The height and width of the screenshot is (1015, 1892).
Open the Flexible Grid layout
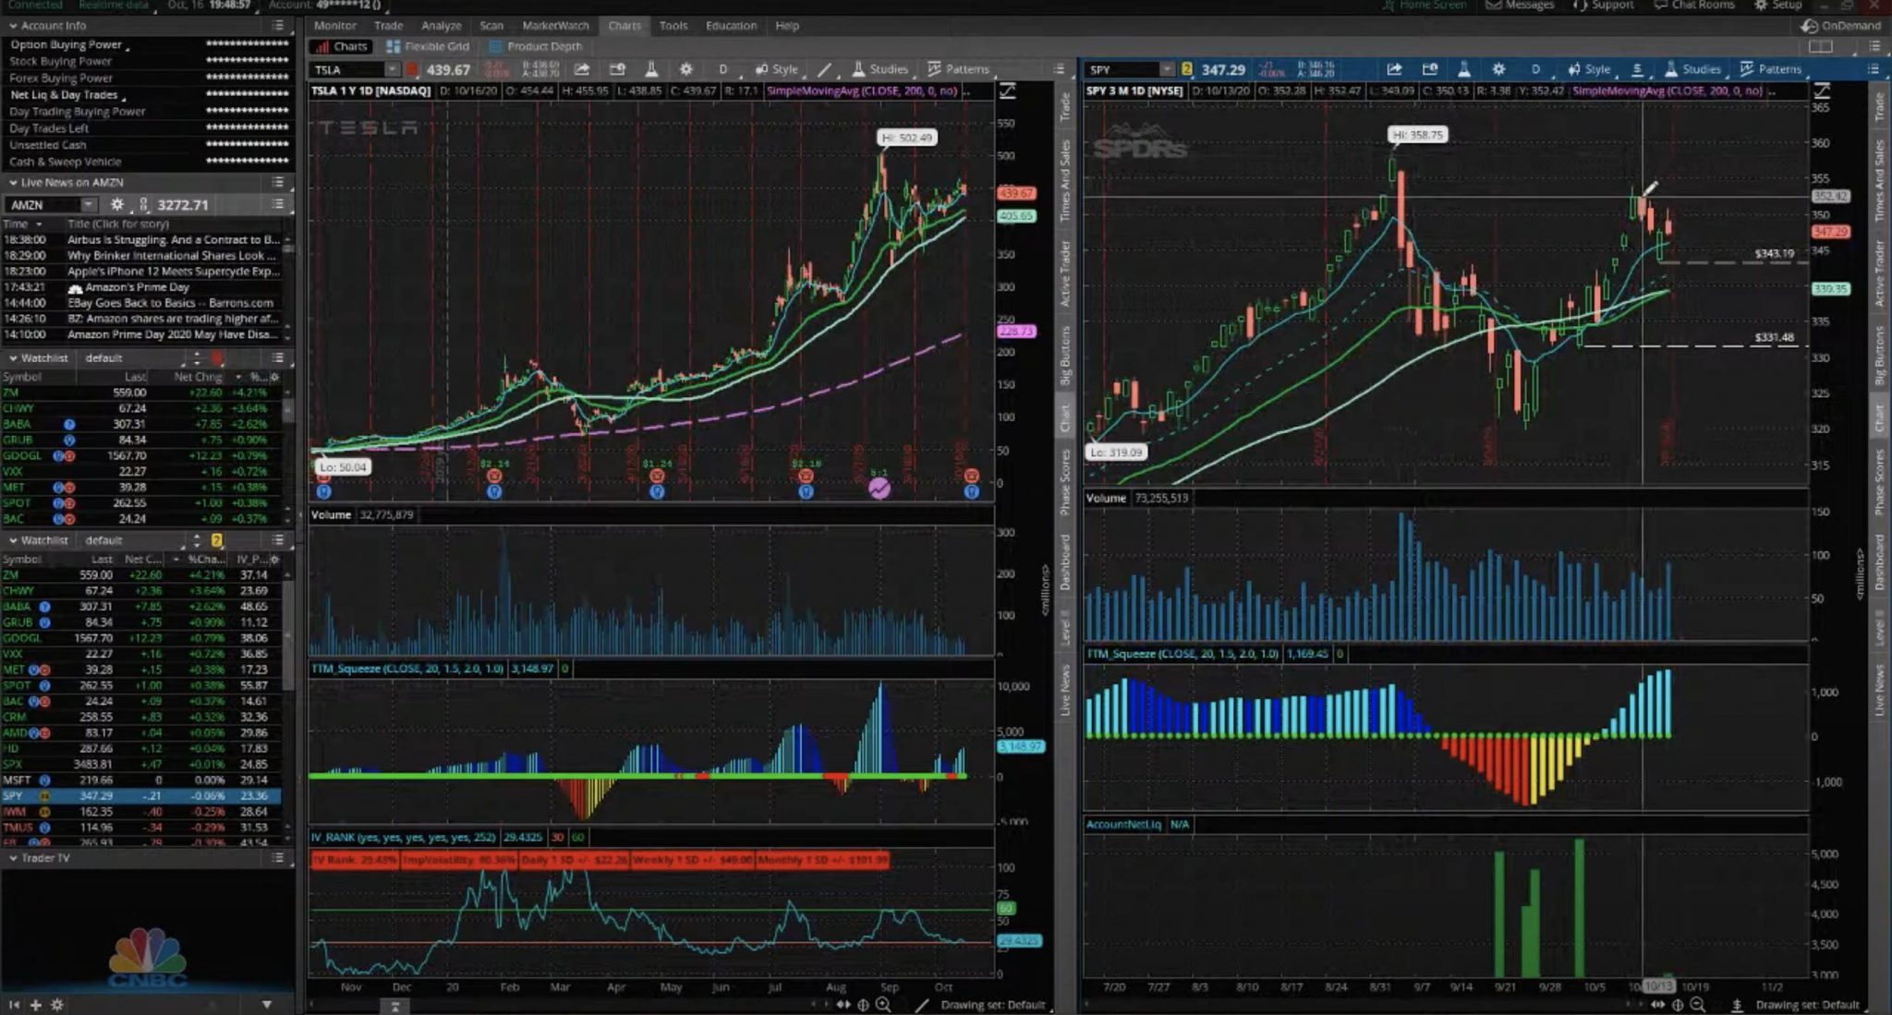point(428,46)
